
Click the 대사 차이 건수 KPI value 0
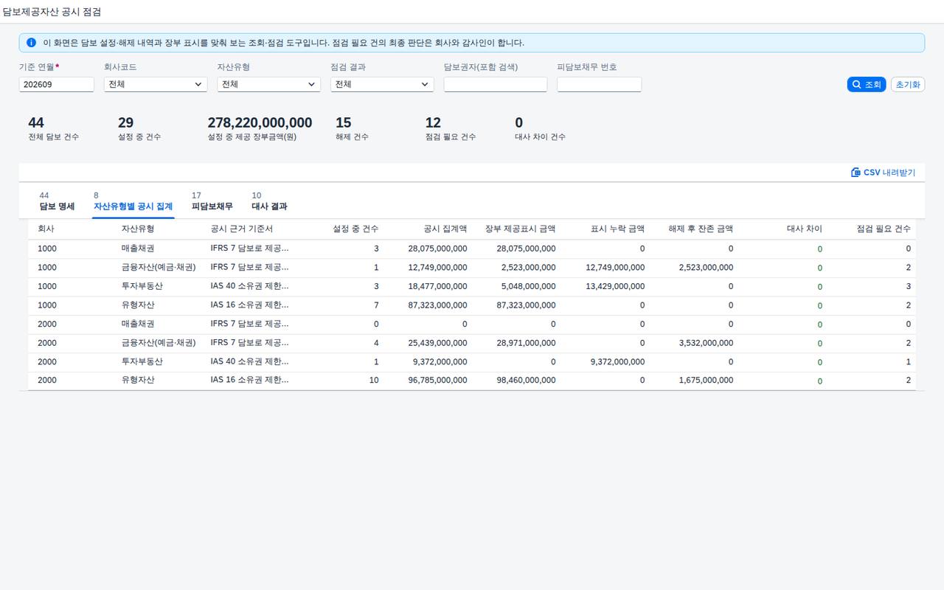[519, 122]
